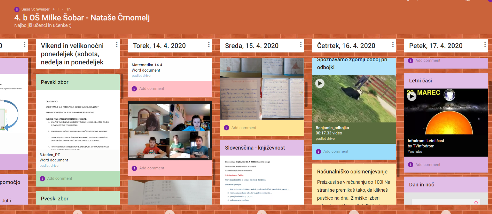Click the Računalniško opismenjevanje post title

tap(352, 172)
